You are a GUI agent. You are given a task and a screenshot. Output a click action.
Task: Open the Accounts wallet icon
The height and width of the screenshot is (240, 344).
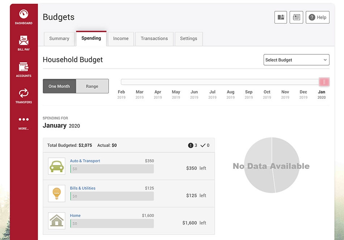(24, 67)
